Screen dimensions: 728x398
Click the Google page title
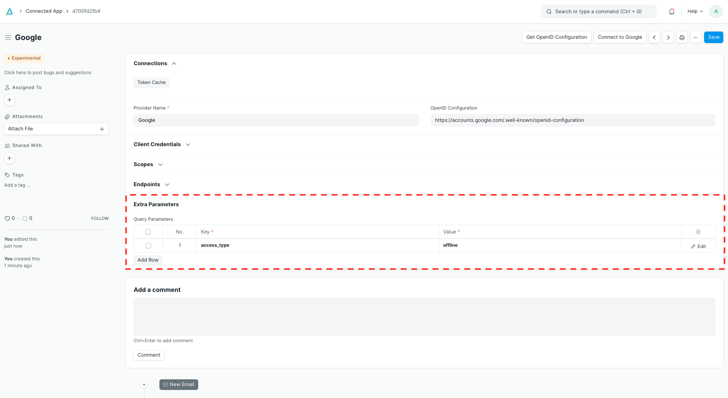[x=28, y=37]
